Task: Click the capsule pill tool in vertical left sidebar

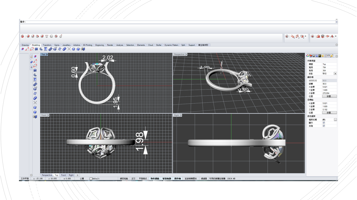Action: (35, 98)
